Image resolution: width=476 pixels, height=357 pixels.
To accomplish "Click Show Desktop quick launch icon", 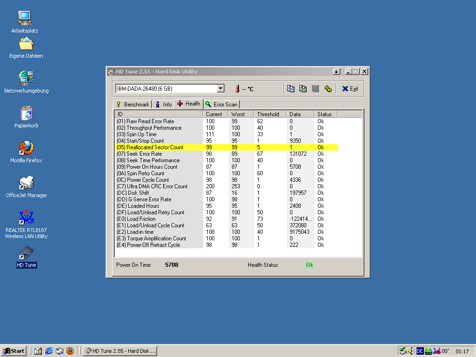I will (38, 351).
